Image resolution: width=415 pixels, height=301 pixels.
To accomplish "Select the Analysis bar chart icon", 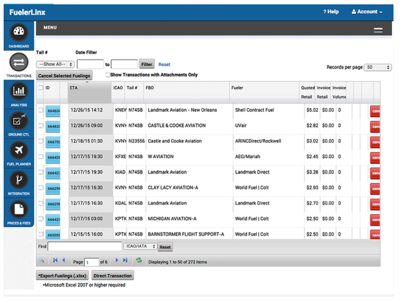I will point(18,93).
